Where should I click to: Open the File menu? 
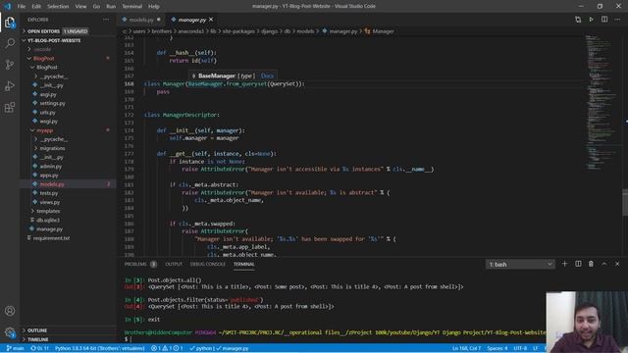[x=22, y=7]
